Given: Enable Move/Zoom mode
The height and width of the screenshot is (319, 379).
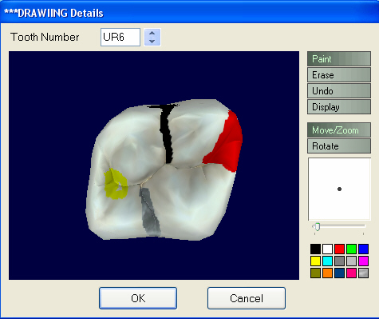Looking at the screenshot, I should [x=339, y=130].
